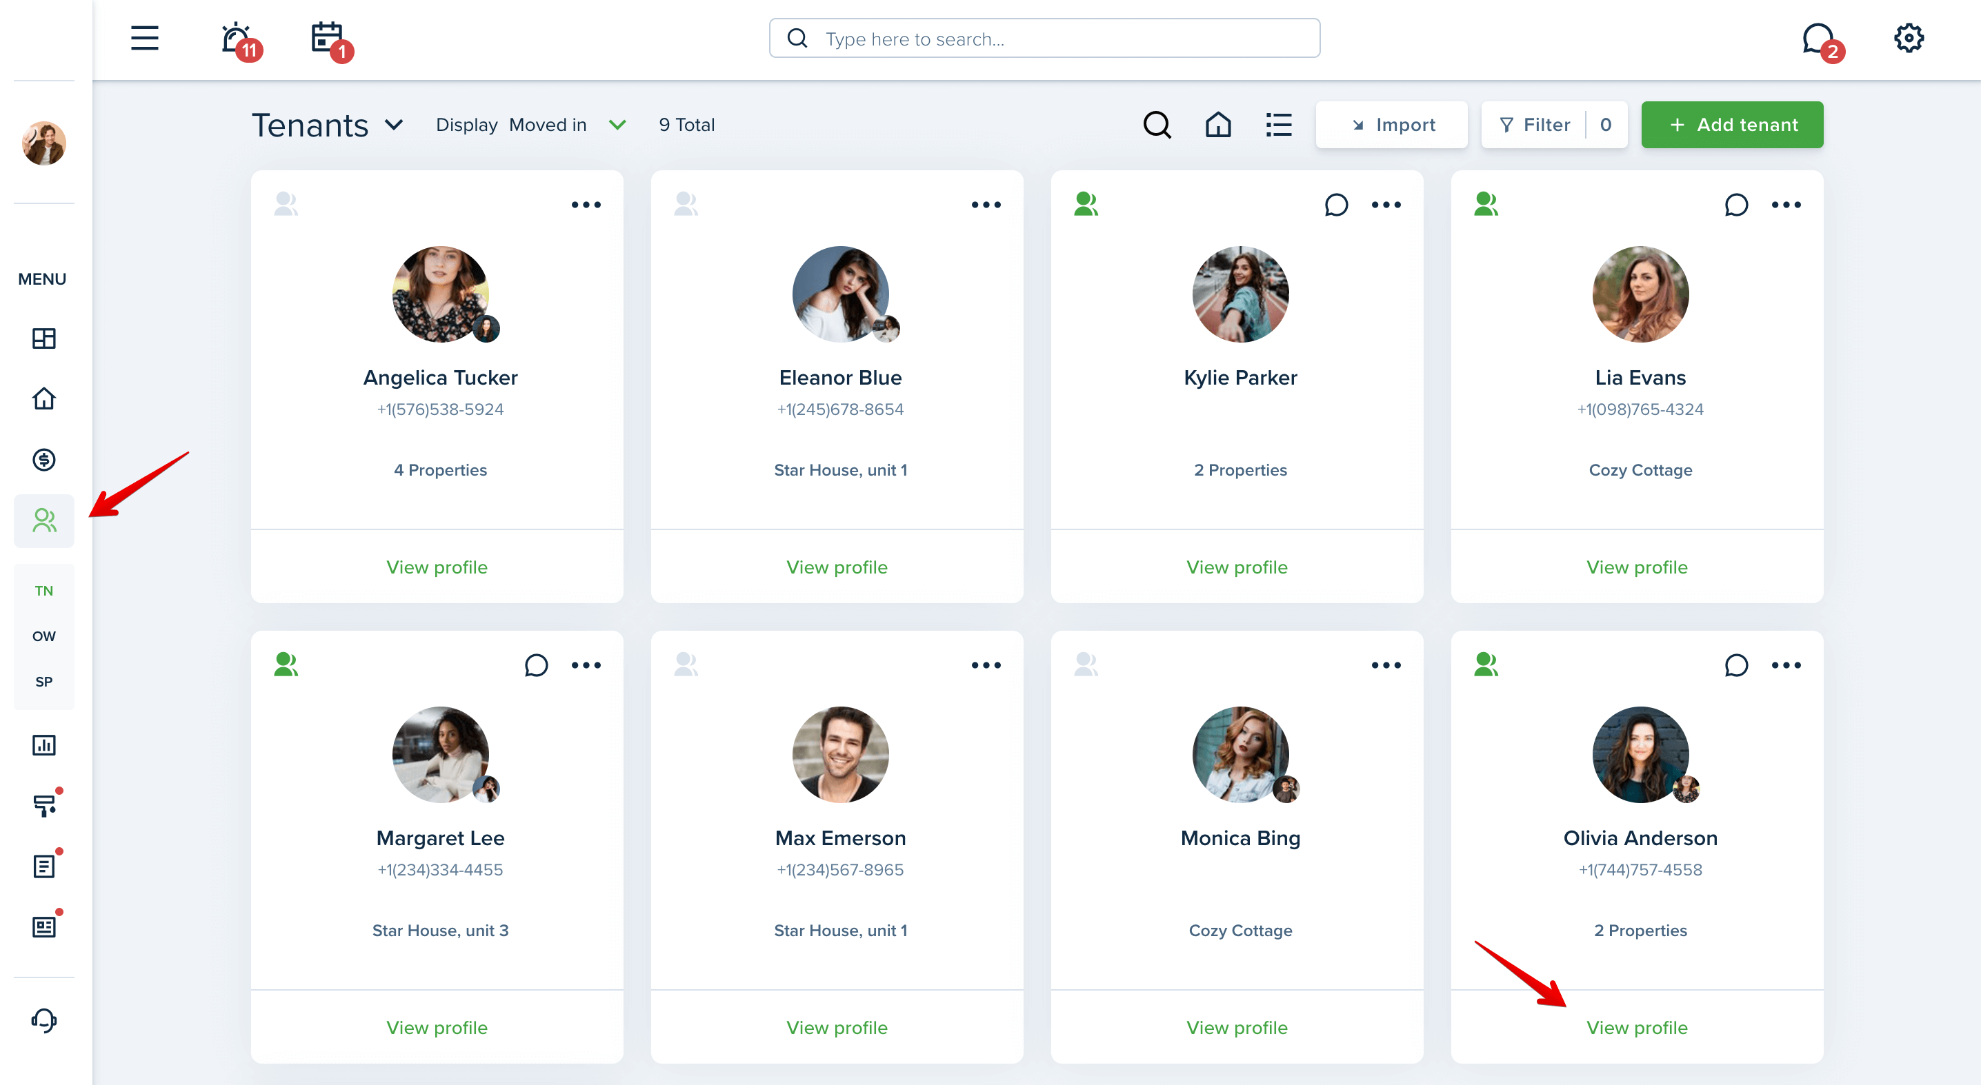The image size is (1981, 1085).
Task: Message Lia Evans via chat bubble icon
Action: coord(1735,205)
